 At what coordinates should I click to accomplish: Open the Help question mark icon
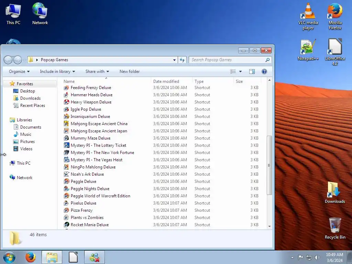tap(264, 71)
